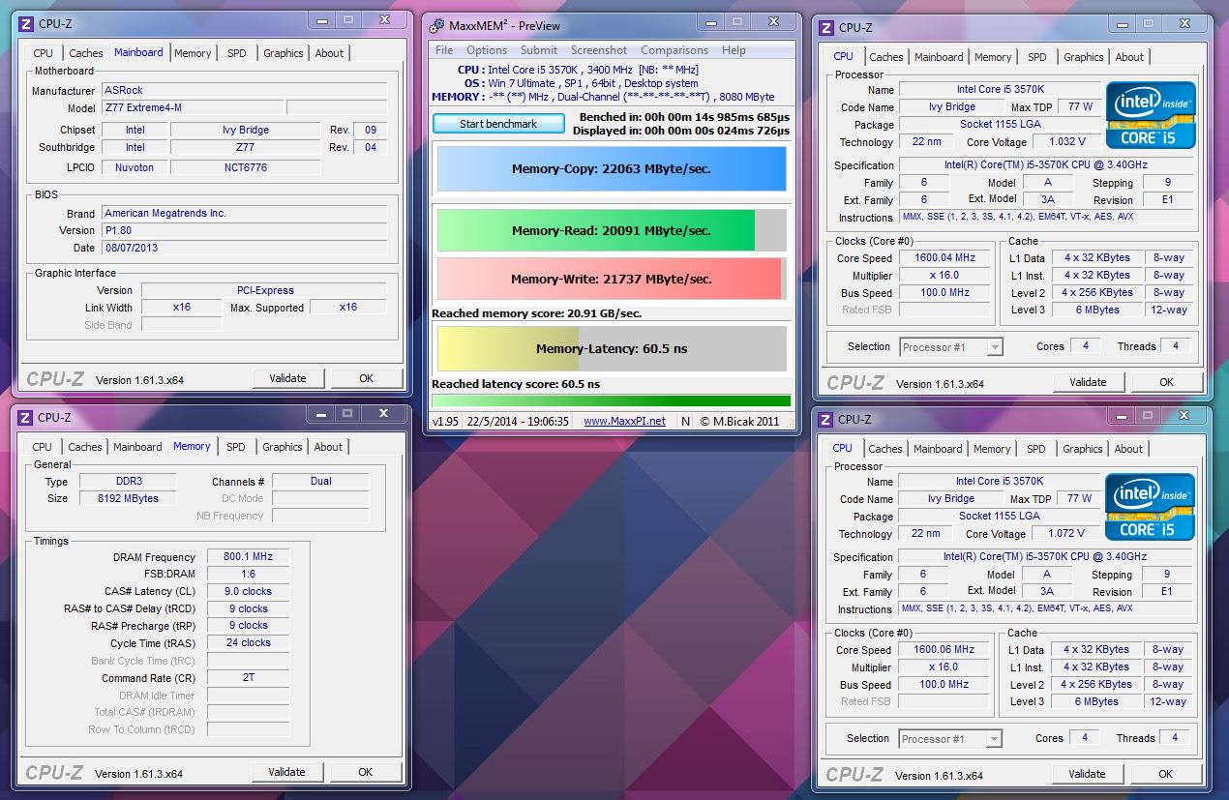Open Memory tab in upper-right CPU window

993,57
